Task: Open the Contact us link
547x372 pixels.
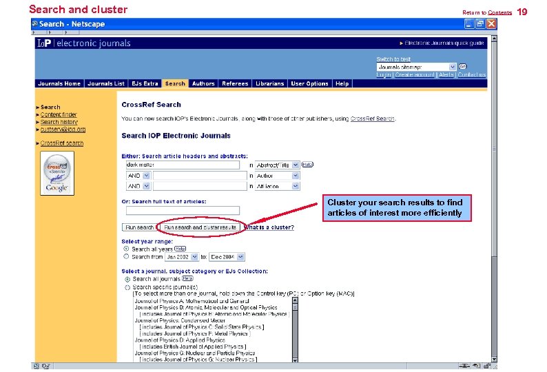Action: (472, 74)
